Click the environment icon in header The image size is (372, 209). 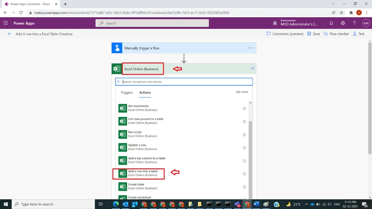coord(275,23)
